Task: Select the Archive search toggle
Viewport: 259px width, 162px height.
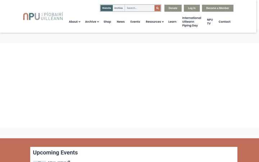Action: click(x=118, y=8)
